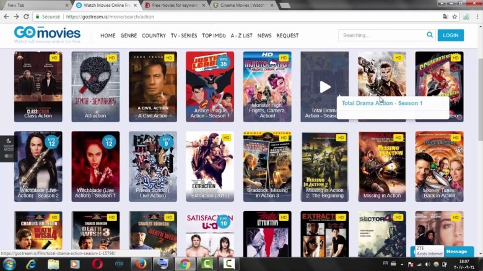Open Internet Explorer from the taskbar
This screenshot has height=271, width=483.
32,264
